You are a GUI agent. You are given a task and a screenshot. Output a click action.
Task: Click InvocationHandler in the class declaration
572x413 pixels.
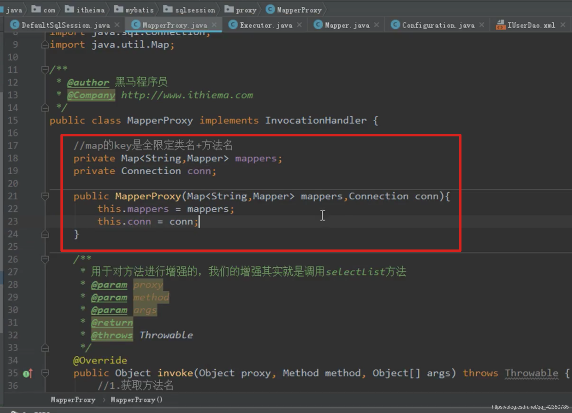[x=316, y=120]
